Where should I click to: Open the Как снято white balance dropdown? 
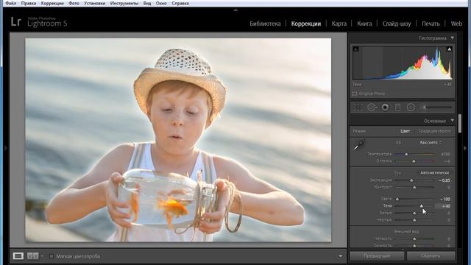pos(431,142)
